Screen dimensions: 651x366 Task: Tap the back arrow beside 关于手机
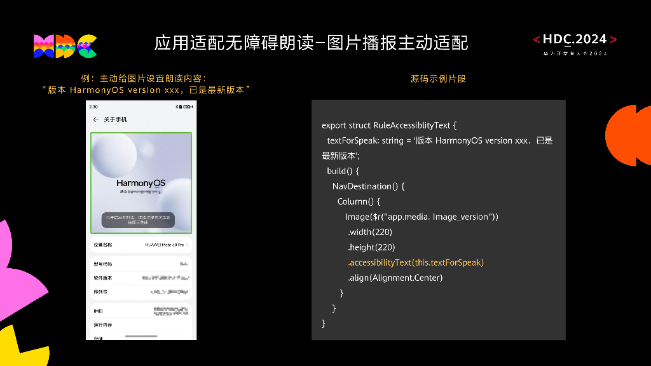(96, 119)
